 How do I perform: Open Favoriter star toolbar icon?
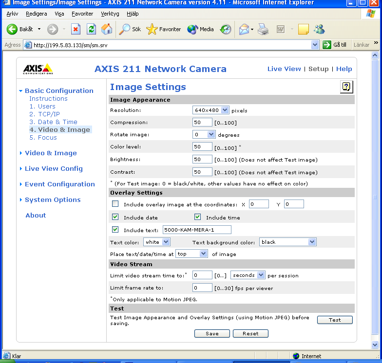[152, 29]
